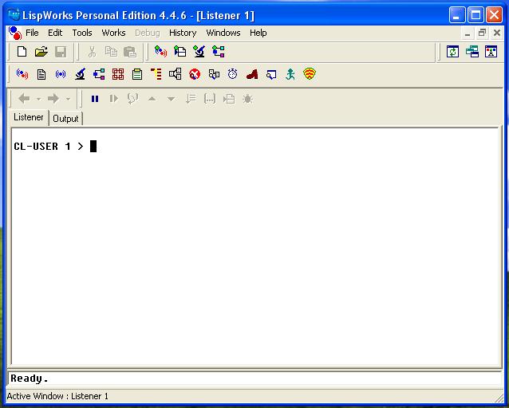The height and width of the screenshot is (408, 509).
Task: Open the Class Browser tree icon in the second toolbar row
Action: pos(99,74)
